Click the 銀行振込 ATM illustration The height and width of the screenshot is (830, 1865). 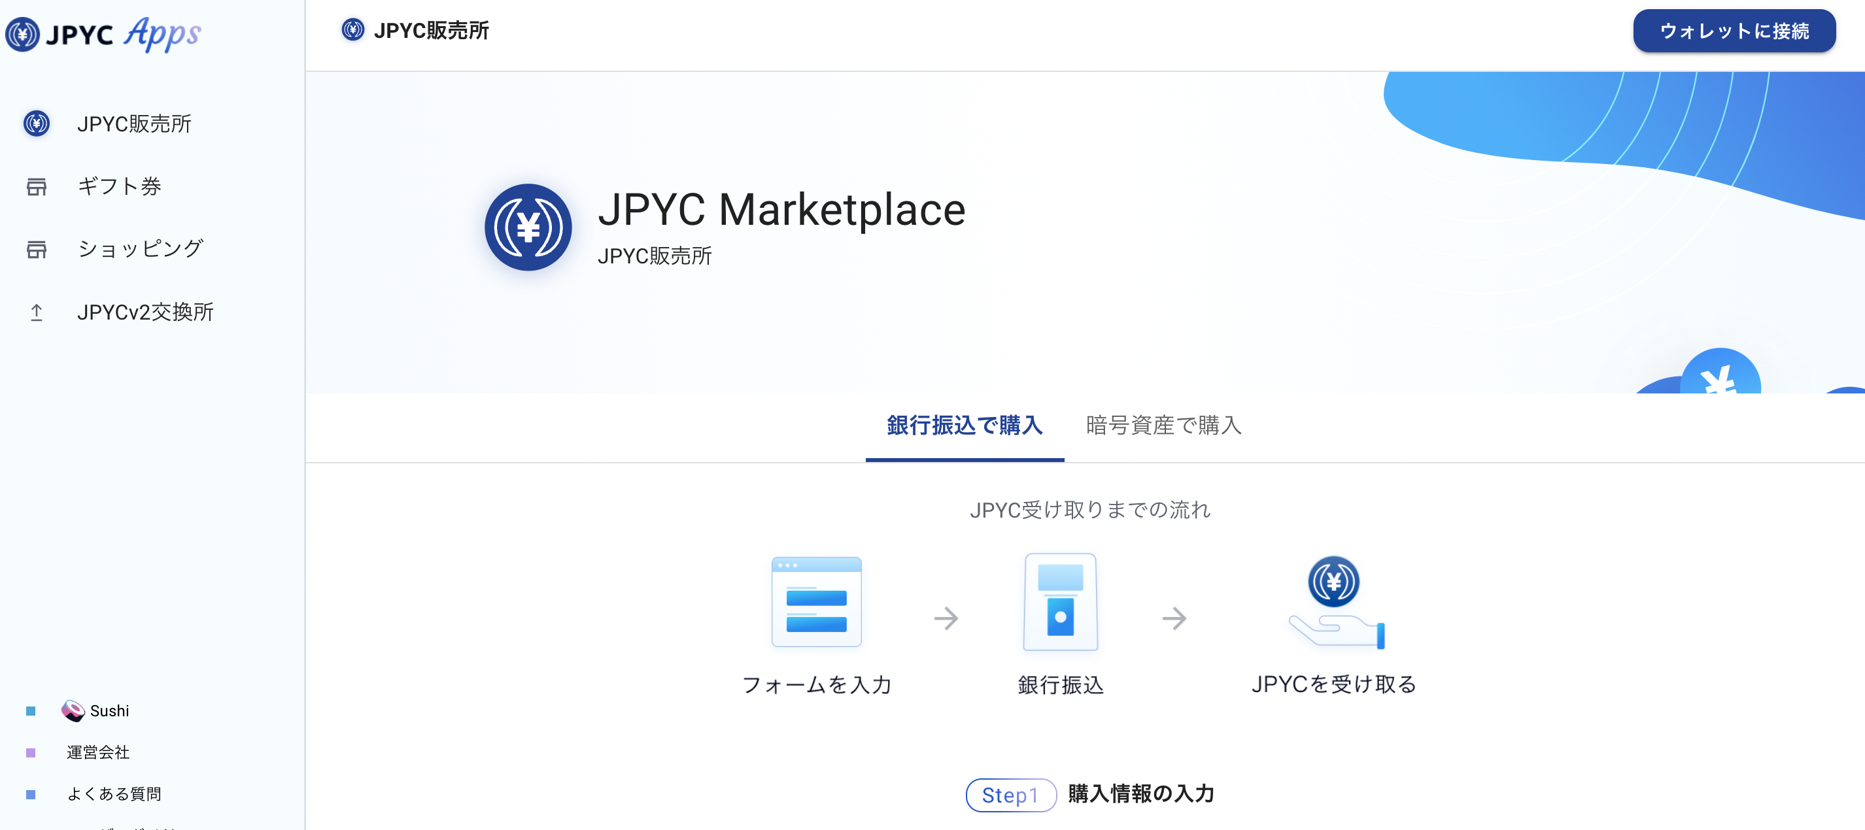(x=1060, y=602)
